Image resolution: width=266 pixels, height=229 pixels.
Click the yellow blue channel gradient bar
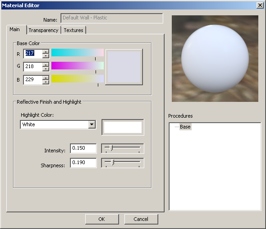[78, 79]
